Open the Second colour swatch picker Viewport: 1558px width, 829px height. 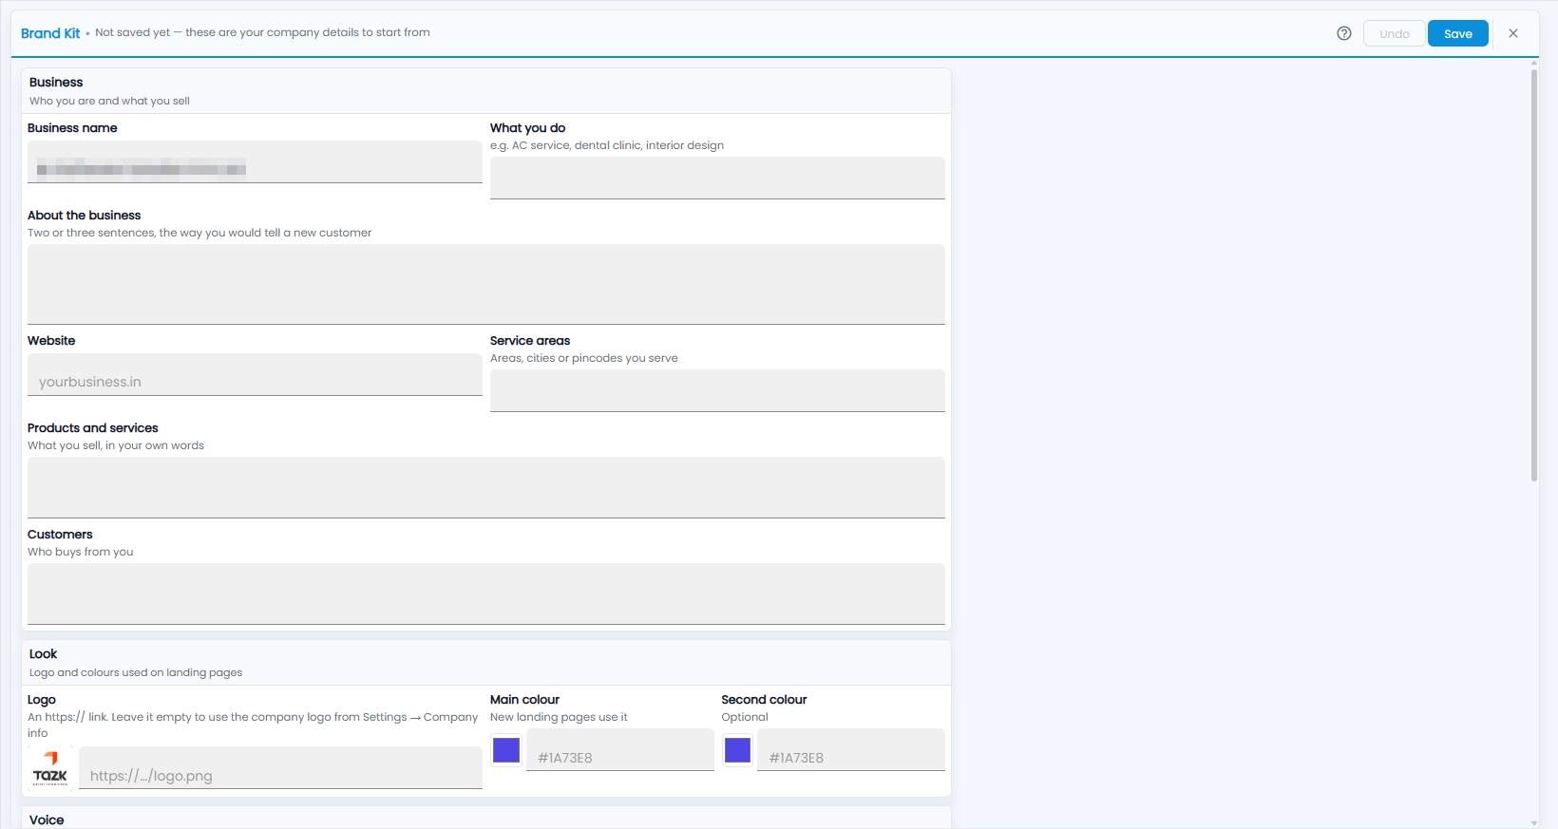[x=737, y=750]
